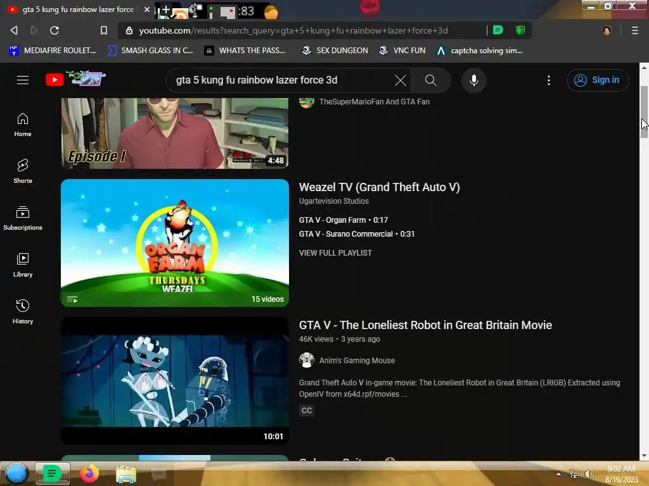The image size is (649, 486).
Task: Open Subscriptions in sidebar
Action: pos(23,218)
